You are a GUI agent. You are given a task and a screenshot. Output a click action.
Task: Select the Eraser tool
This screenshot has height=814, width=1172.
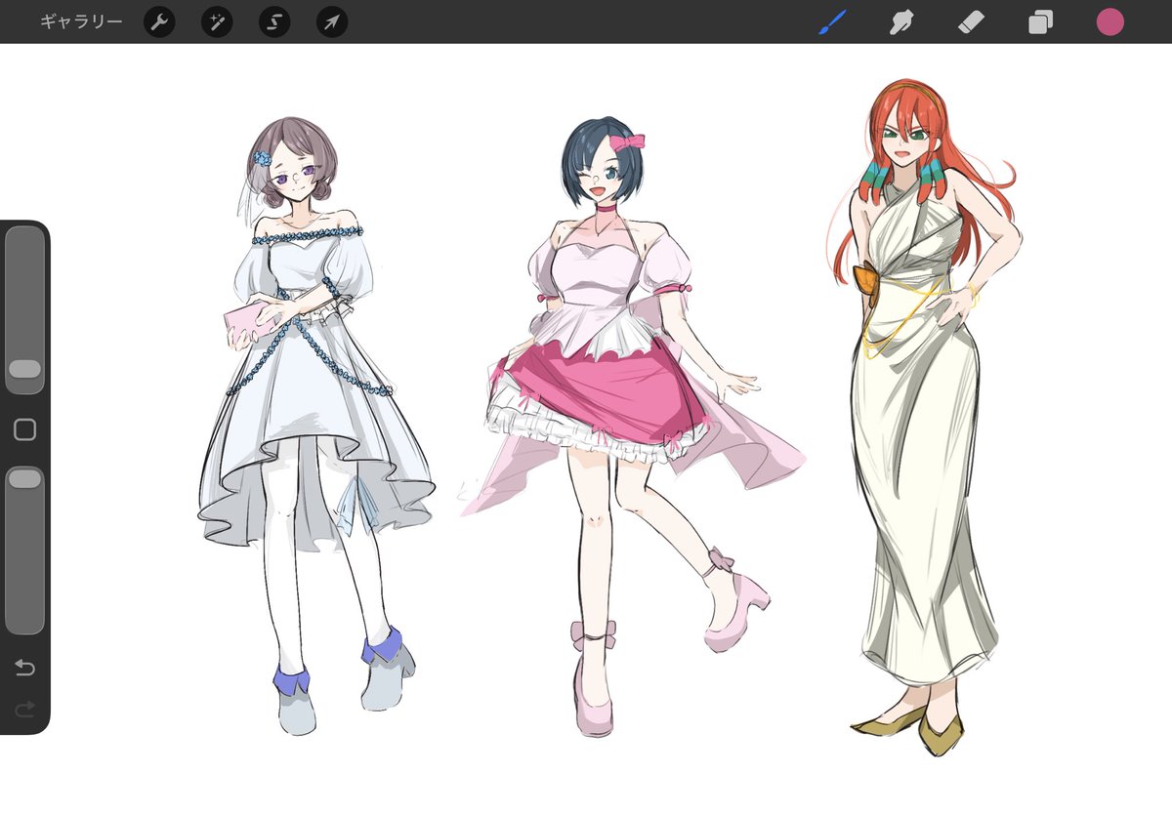(971, 21)
